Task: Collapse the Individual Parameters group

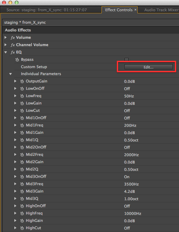Action: click(10, 74)
